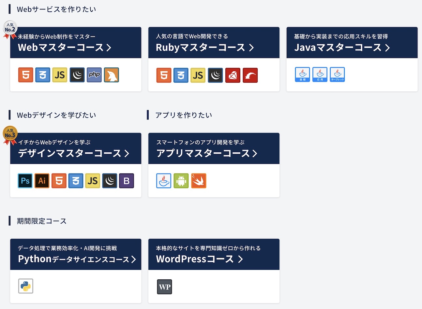Click the chevron beside WordPressコース
The height and width of the screenshot is (309, 422).
(x=240, y=259)
